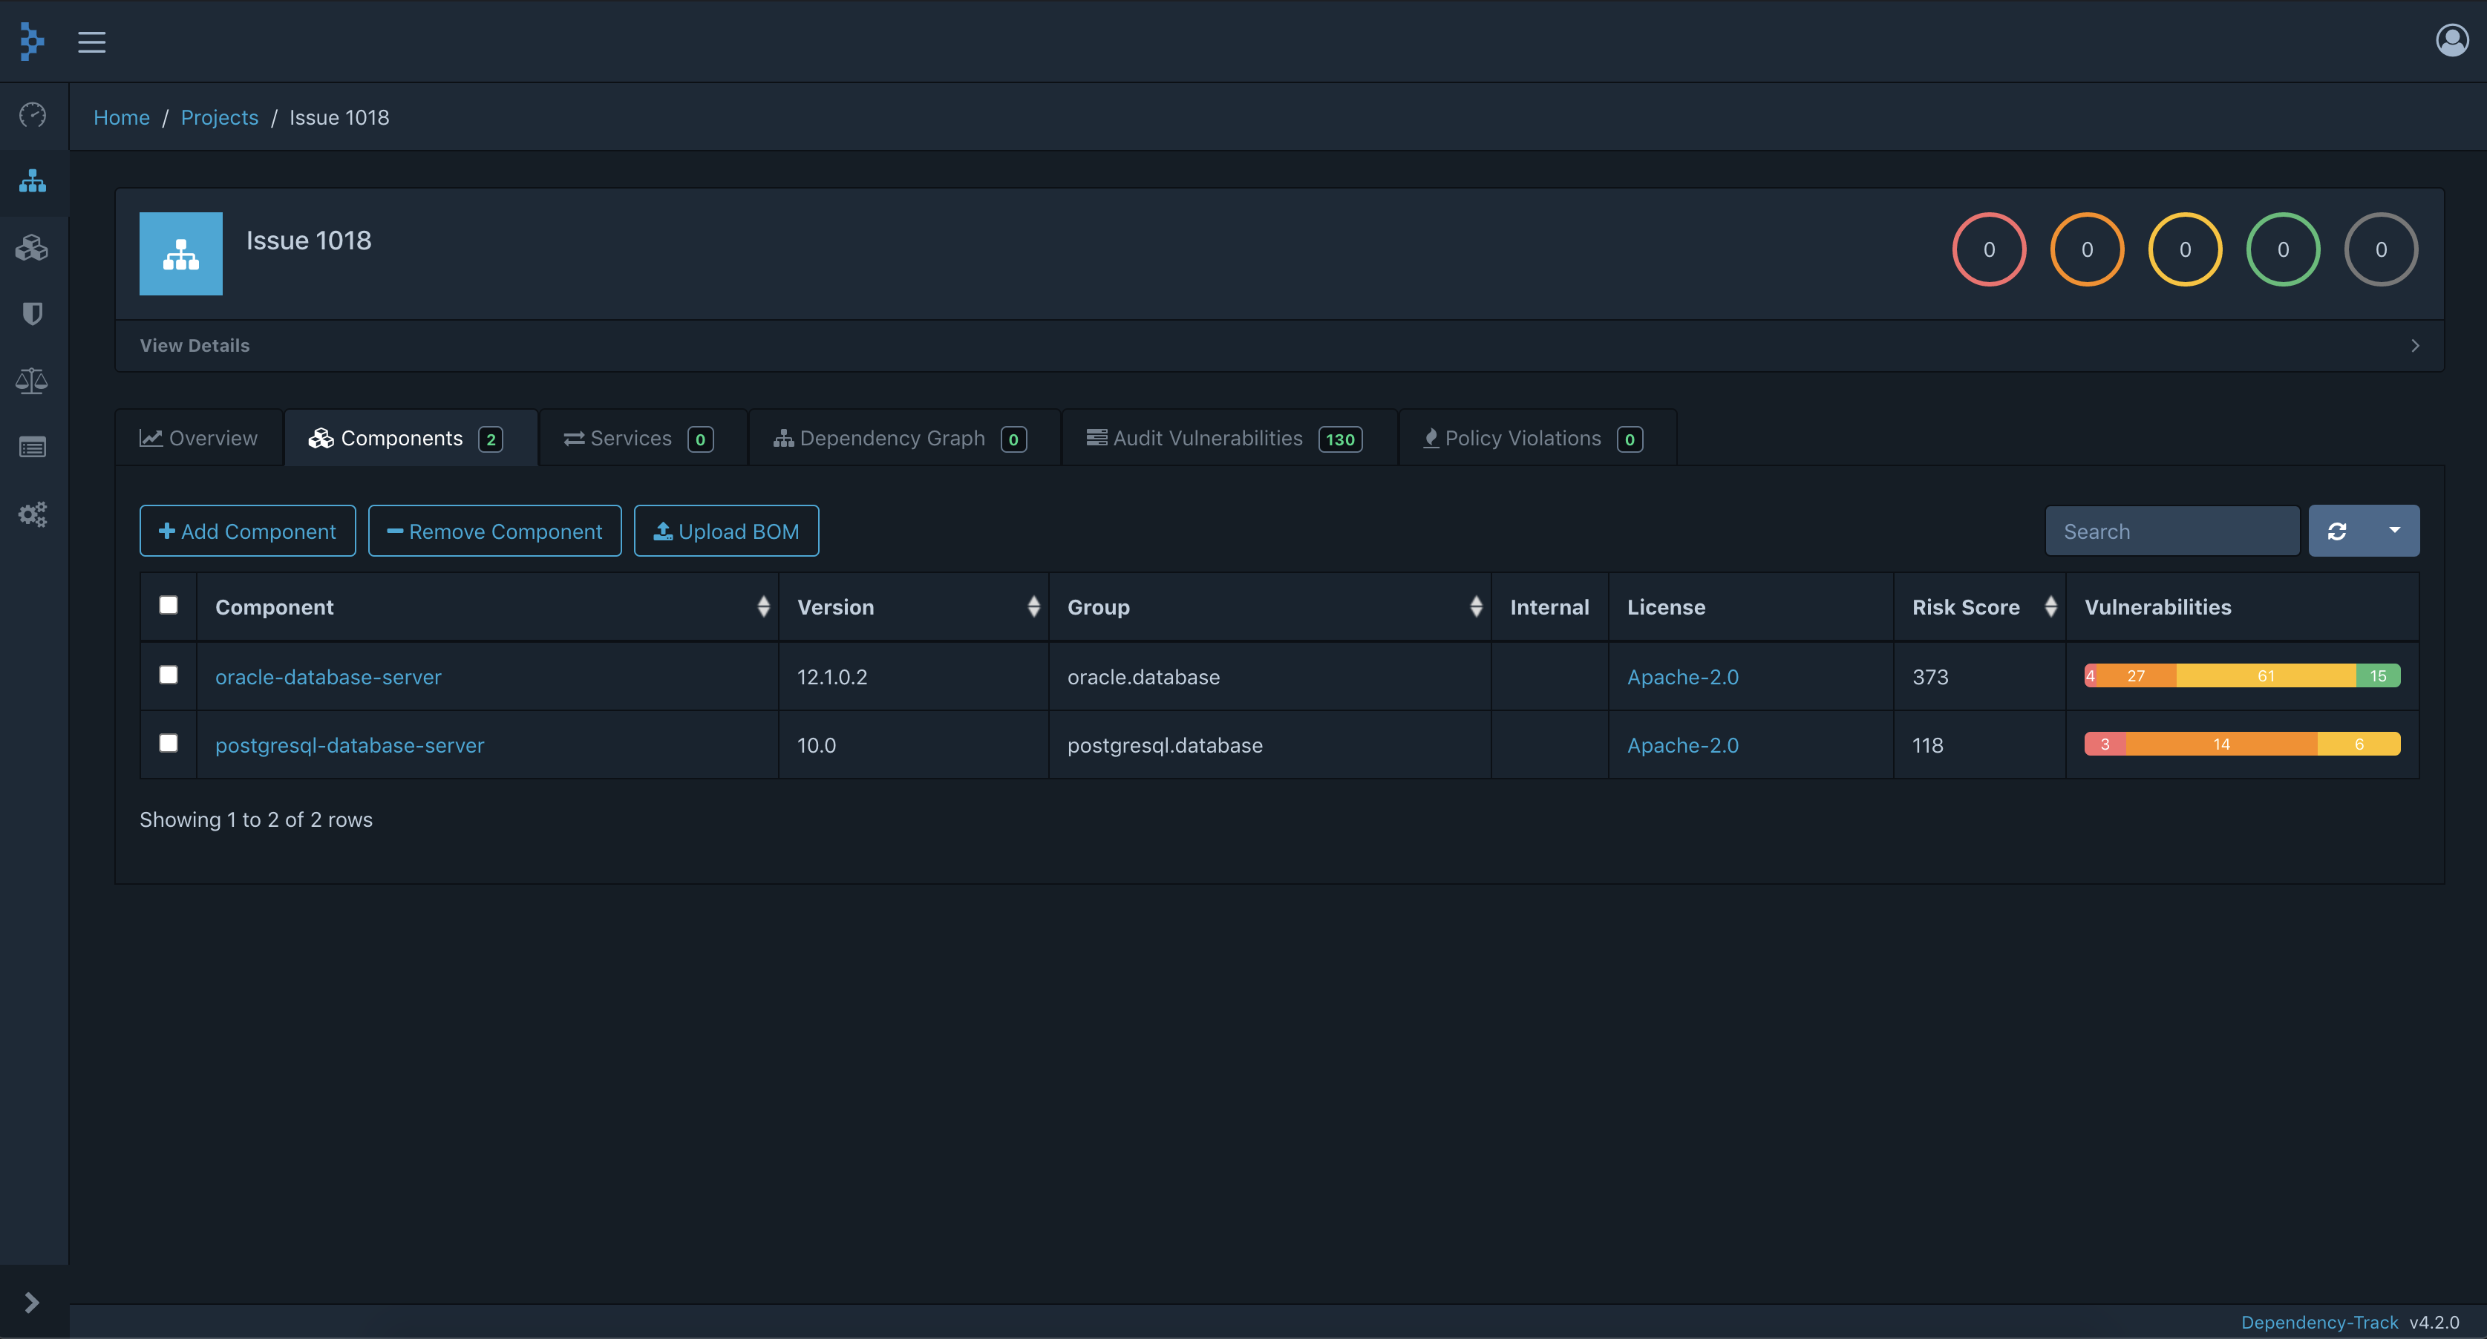Check the select-all checkbox in the table header
Image resolution: width=2487 pixels, height=1339 pixels.
pyautogui.click(x=168, y=606)
